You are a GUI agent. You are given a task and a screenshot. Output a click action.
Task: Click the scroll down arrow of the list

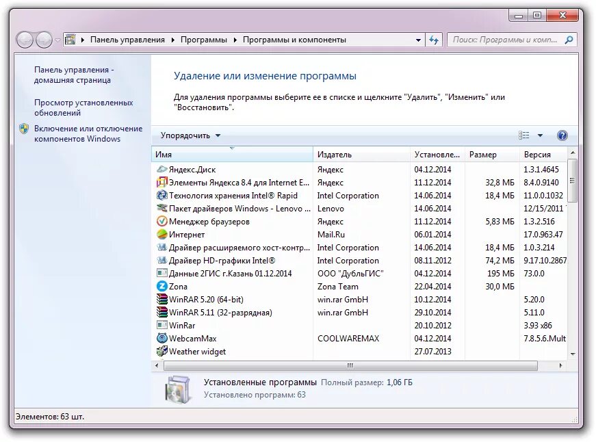click(x=573, y=354)
